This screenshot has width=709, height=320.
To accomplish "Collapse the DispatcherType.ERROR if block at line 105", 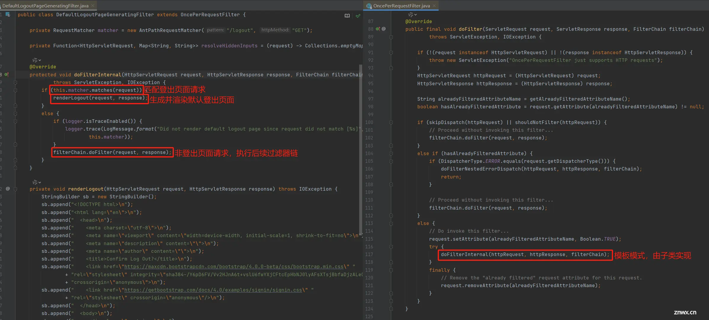I will click(x=391, y=161).
